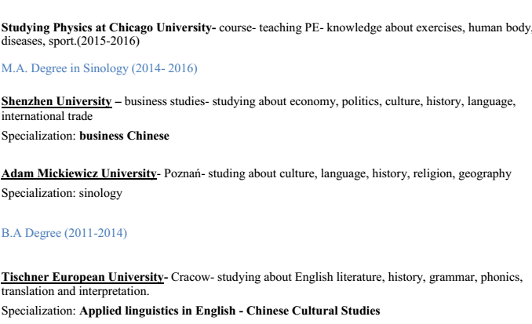The height and width of the screenshot is (324, 532).
Task: Click the 'business studies-' text
Action: tap(162, 101)
